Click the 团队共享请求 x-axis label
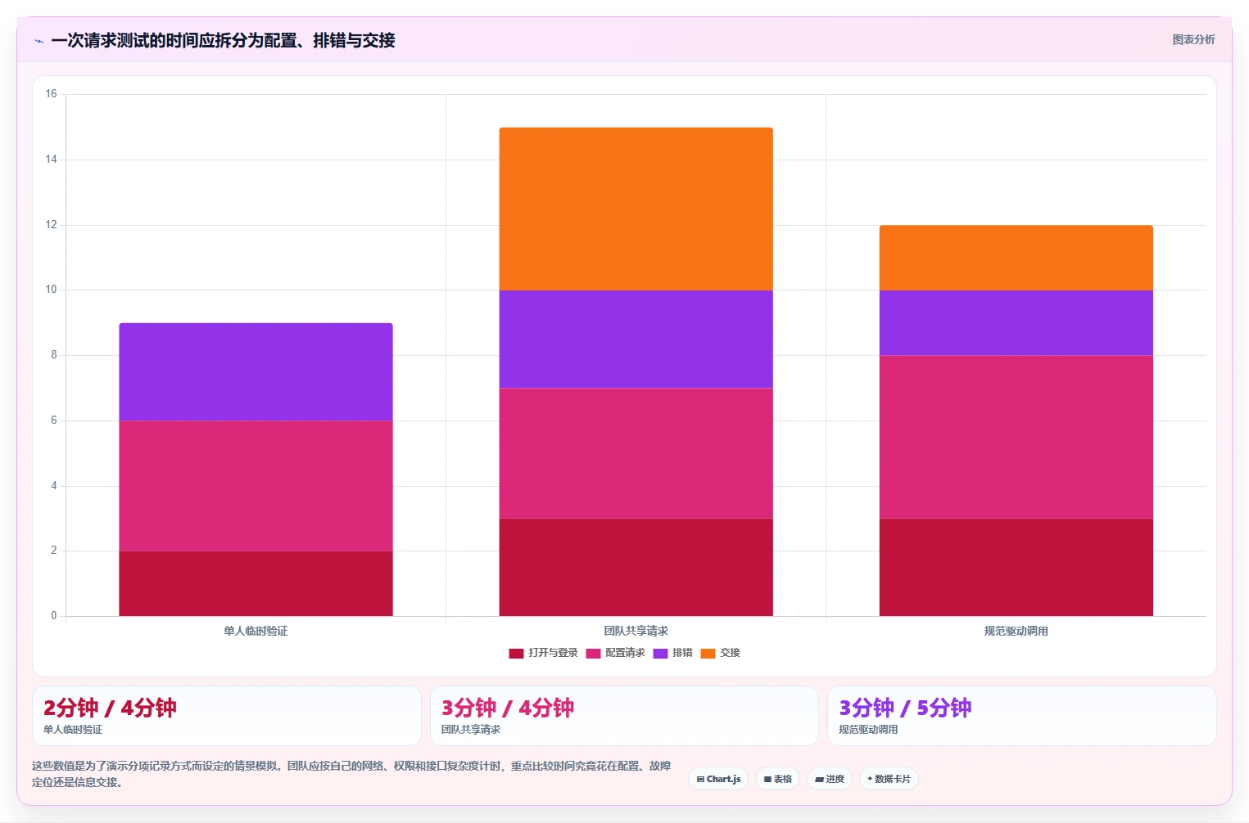This screenshot has width=1249, height=823. (x=636, y=631)
